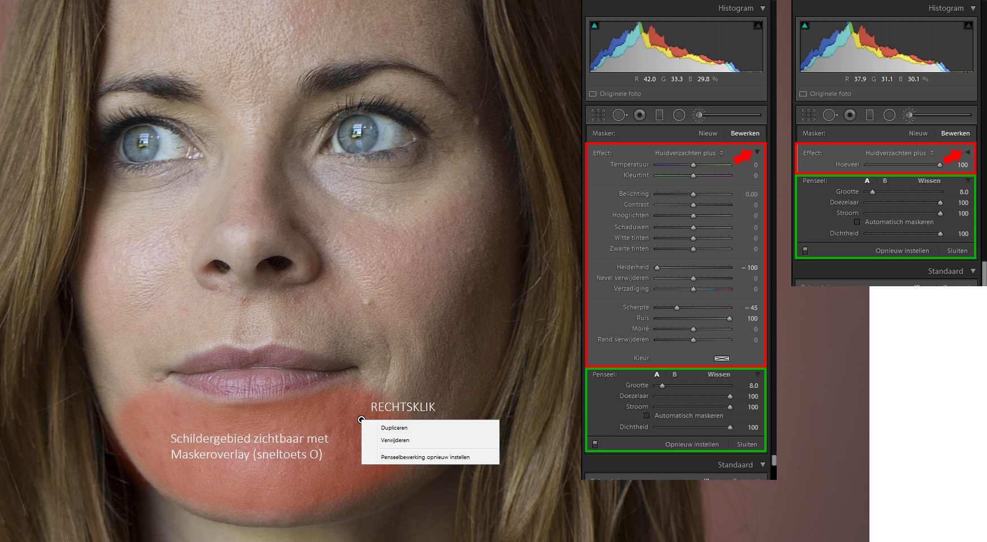
Task: Choose Graduated Filter tool in left panel
Action: [659, 115]
